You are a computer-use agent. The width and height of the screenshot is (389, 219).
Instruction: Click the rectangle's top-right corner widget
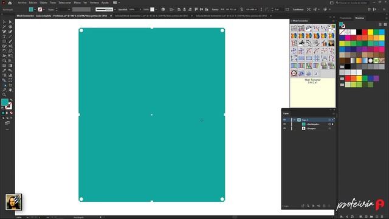click(x=222, y=30)
